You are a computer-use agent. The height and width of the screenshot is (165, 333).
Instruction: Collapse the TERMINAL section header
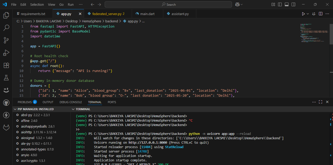(x=83, y=109)
